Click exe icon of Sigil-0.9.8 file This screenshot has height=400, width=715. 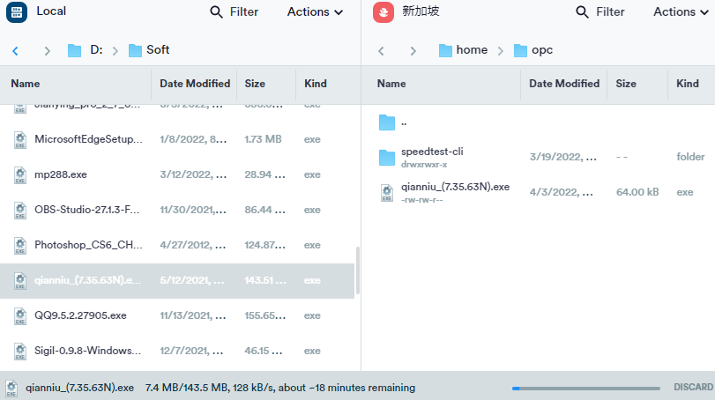click(x=20, y=351)
